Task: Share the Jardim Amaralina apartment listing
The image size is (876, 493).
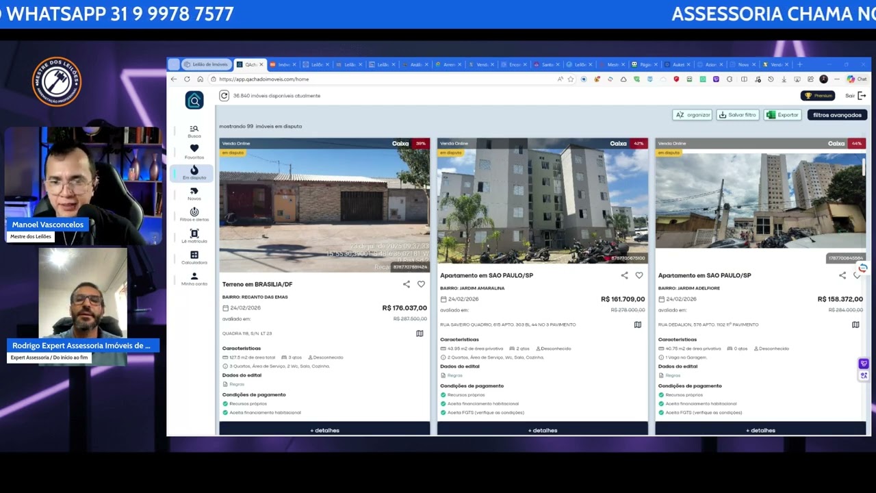Action: tap(624, 275)
